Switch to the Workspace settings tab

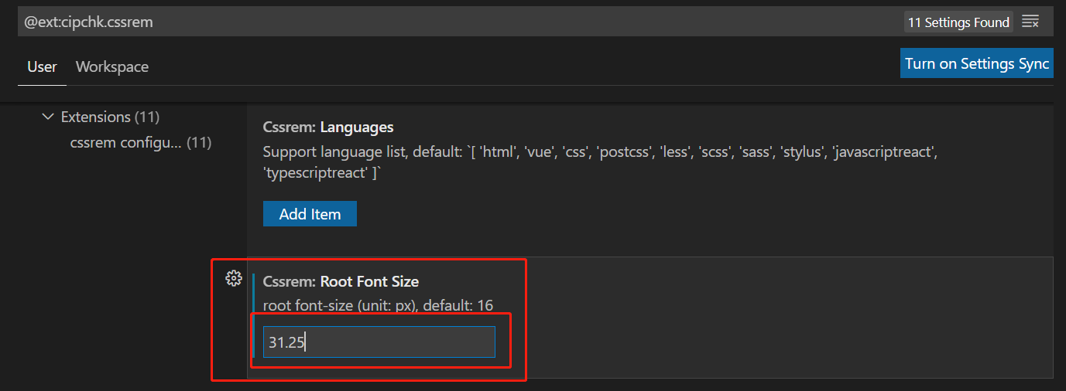point(112,66)
